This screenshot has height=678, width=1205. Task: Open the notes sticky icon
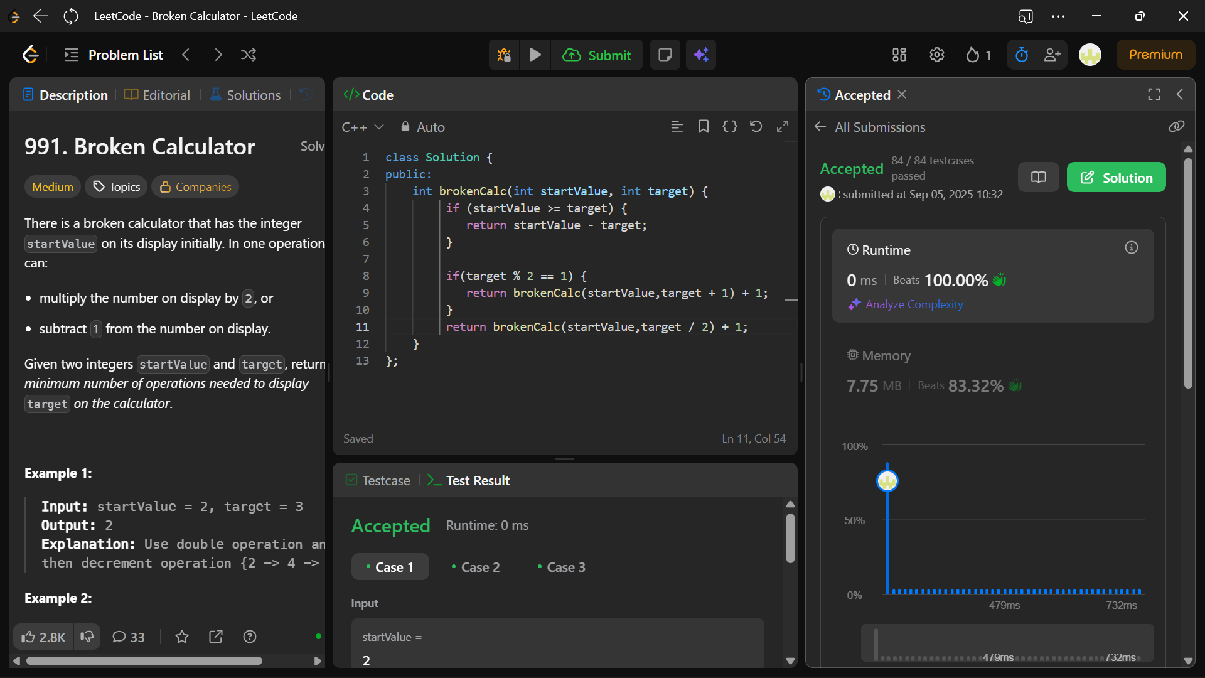tap(665, 55)
